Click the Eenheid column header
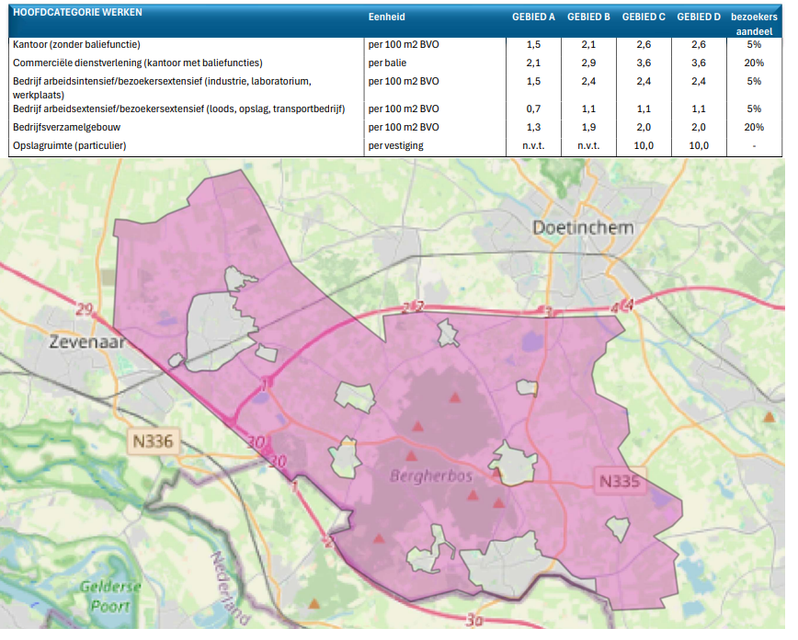 coord(386,17)
